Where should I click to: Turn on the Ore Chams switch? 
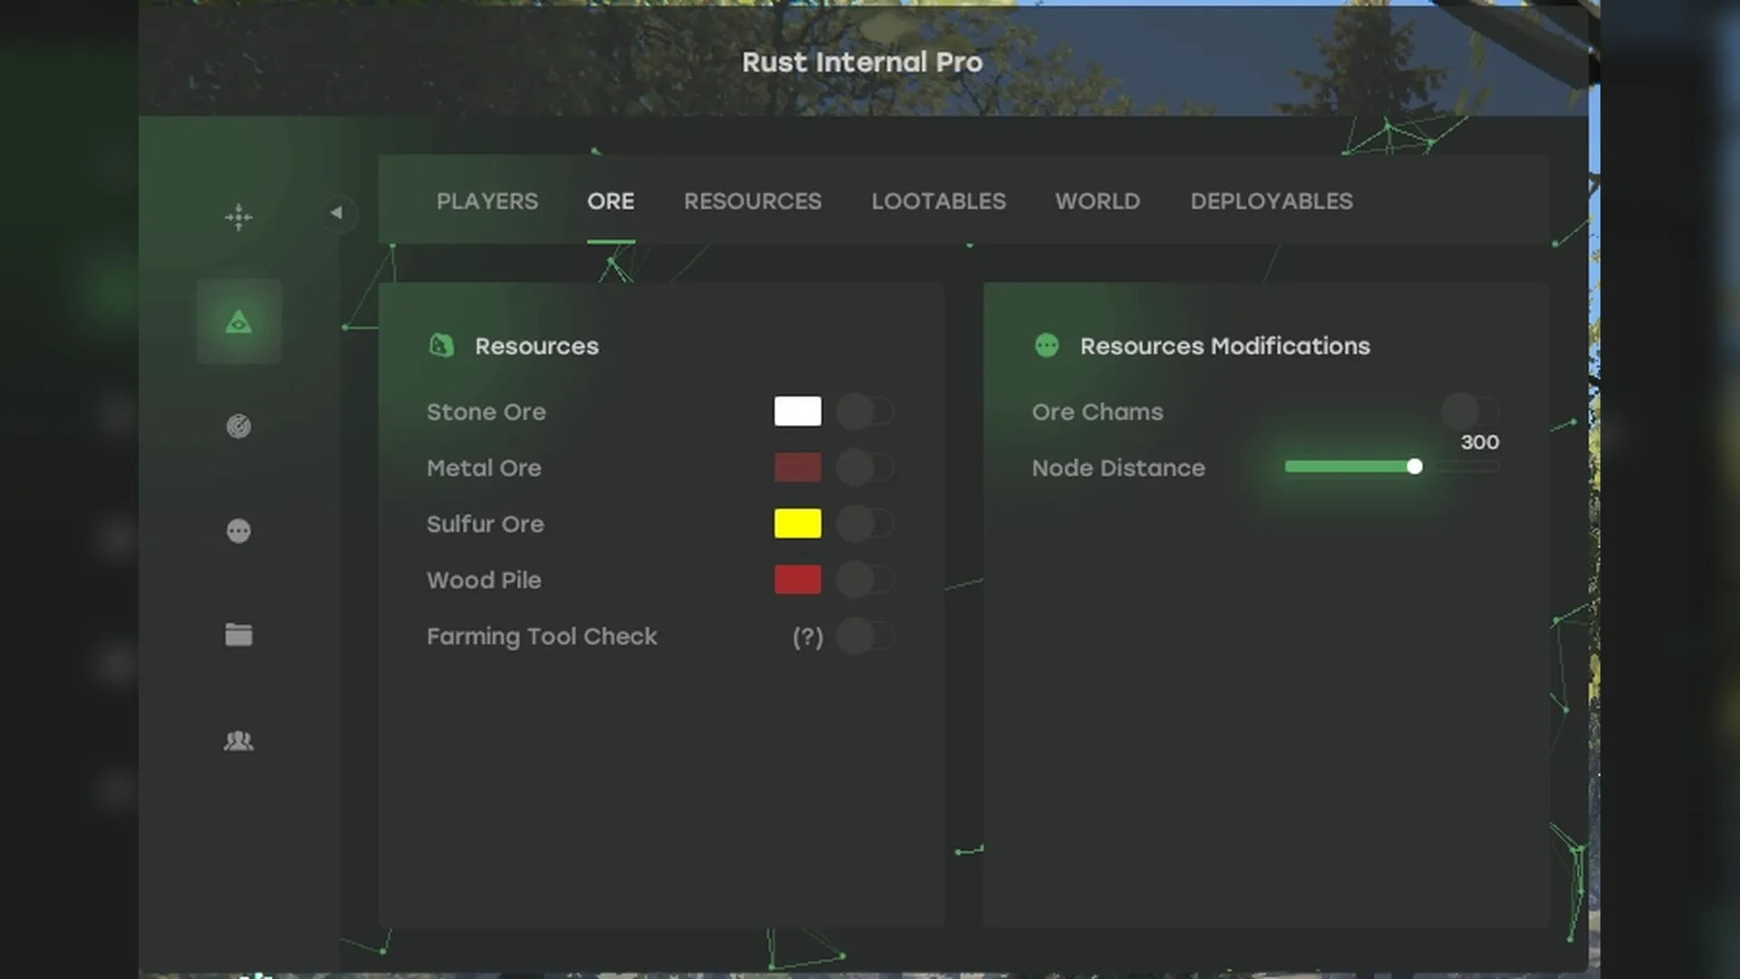[1470, 412]
